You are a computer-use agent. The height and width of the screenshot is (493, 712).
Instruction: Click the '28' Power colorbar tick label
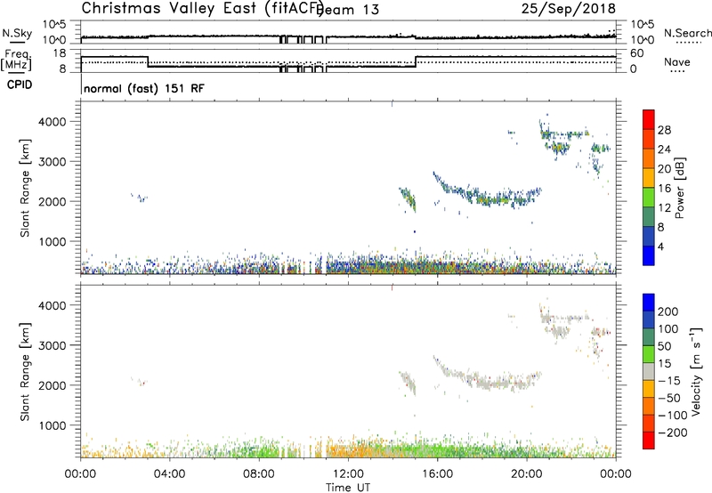coord(664,130)
